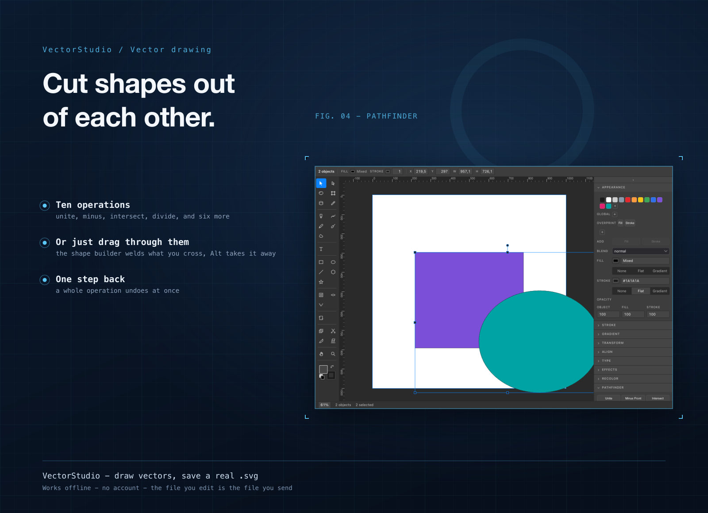
Task: Expand the Type section
Action: click(x=633, y=361)
